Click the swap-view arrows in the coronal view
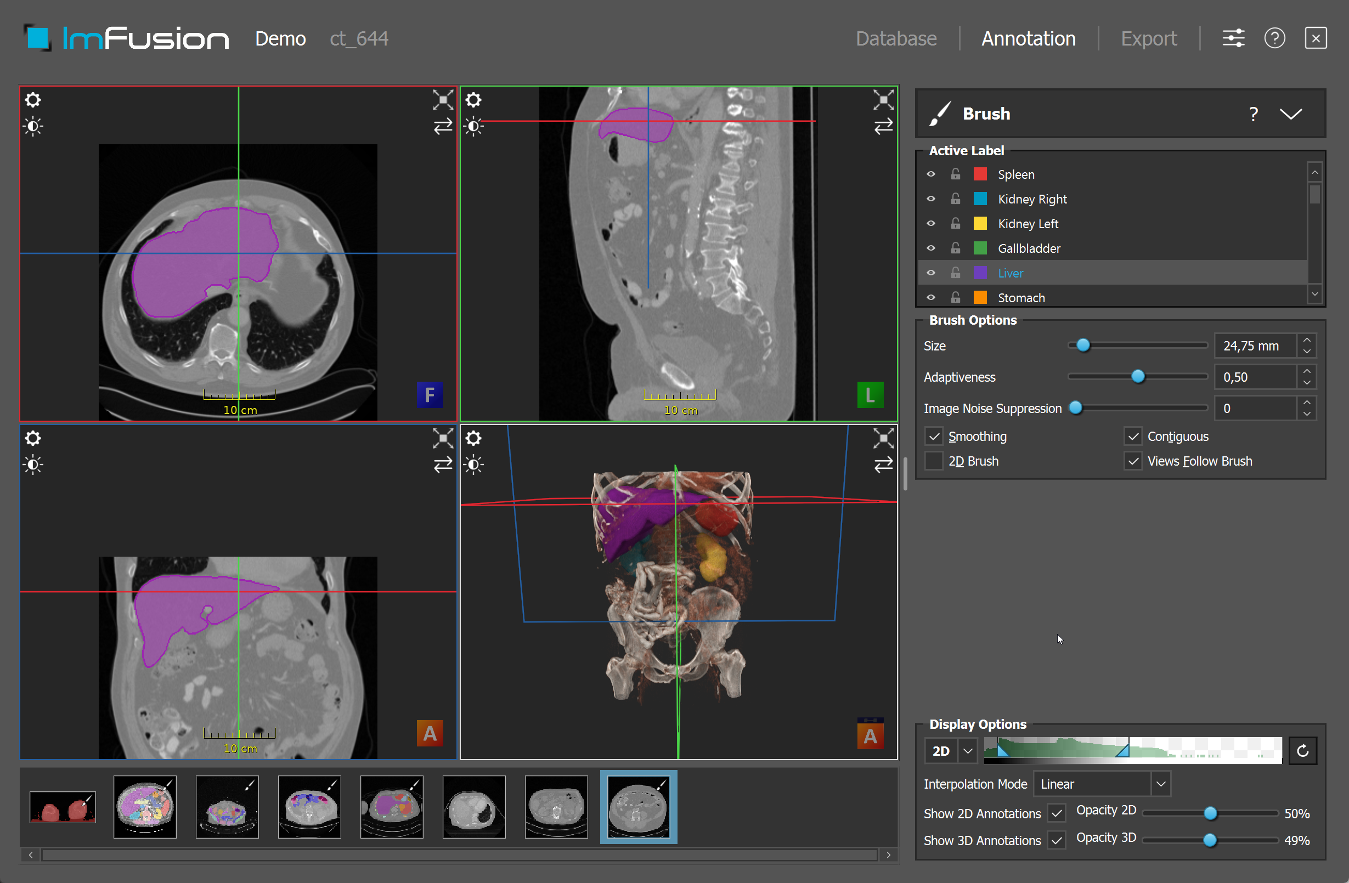The image size is (1349, 883). tap(443, 464)
